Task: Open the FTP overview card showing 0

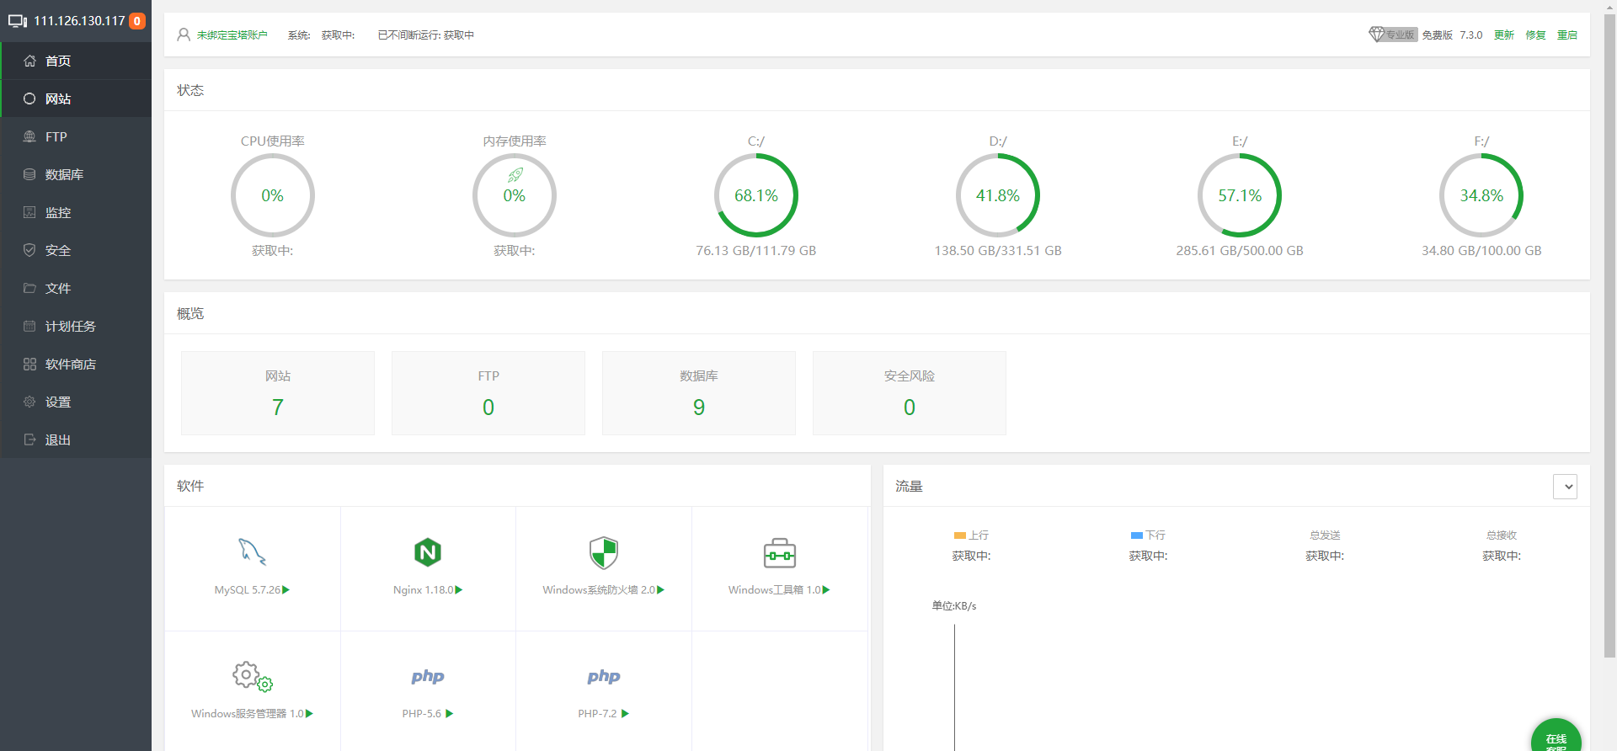Action: (x=488, y=393)
